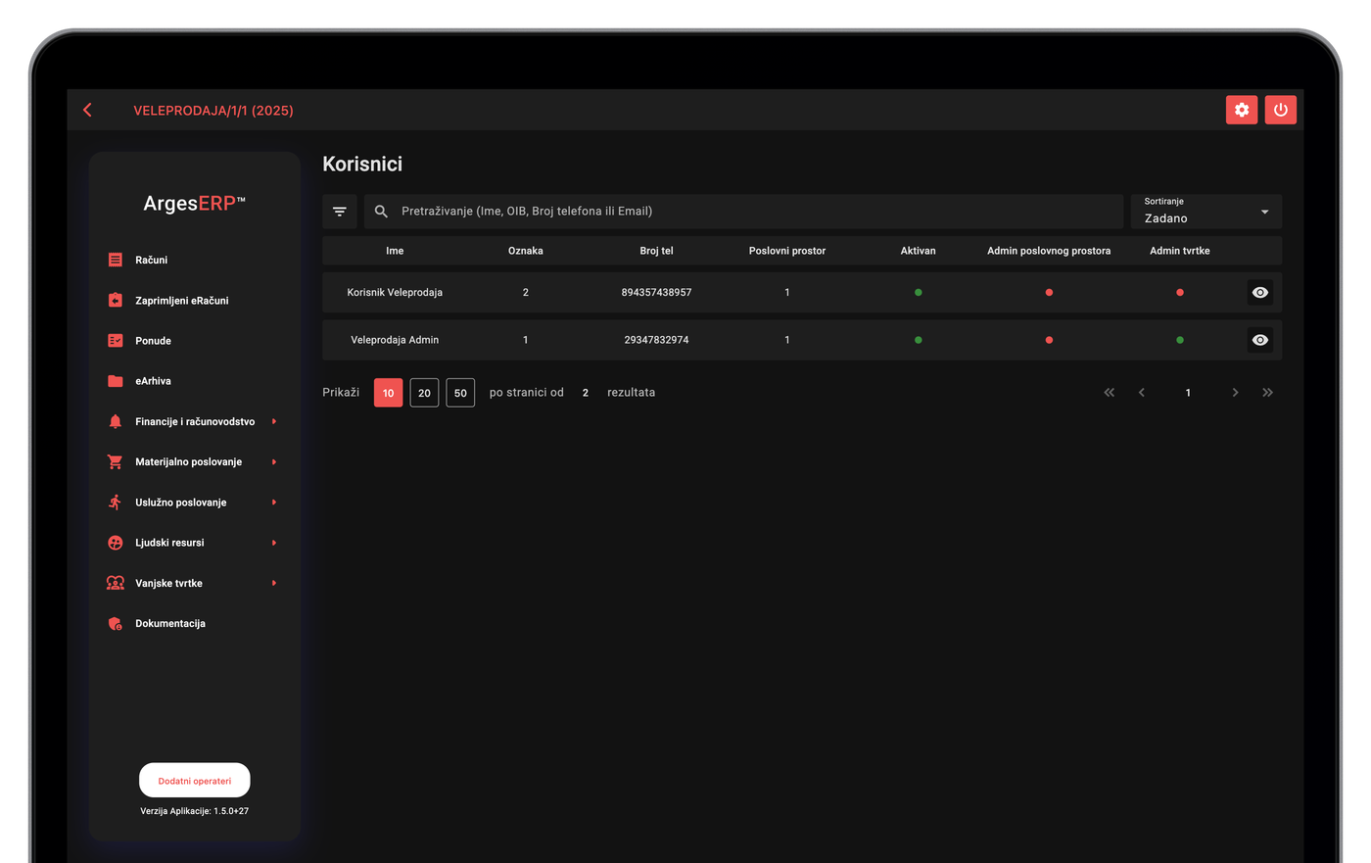Expand Ljudski resursi submenu arrow
This screenshot has width=1371, height=863.
(274, 543)
